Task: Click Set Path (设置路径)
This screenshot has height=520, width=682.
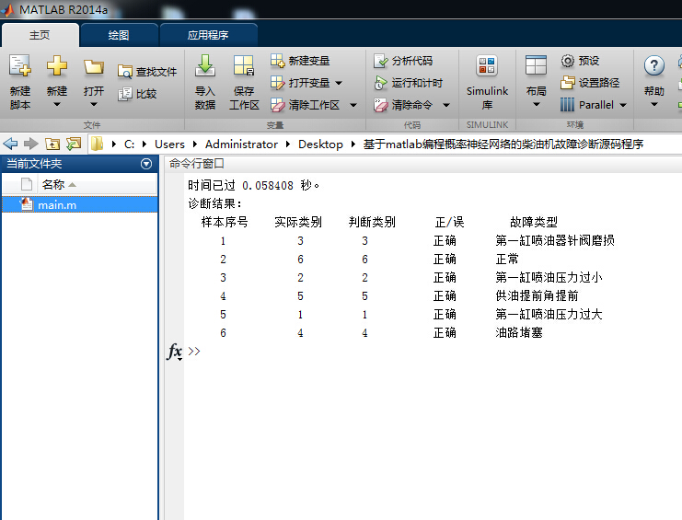Action: pos(590,83)
